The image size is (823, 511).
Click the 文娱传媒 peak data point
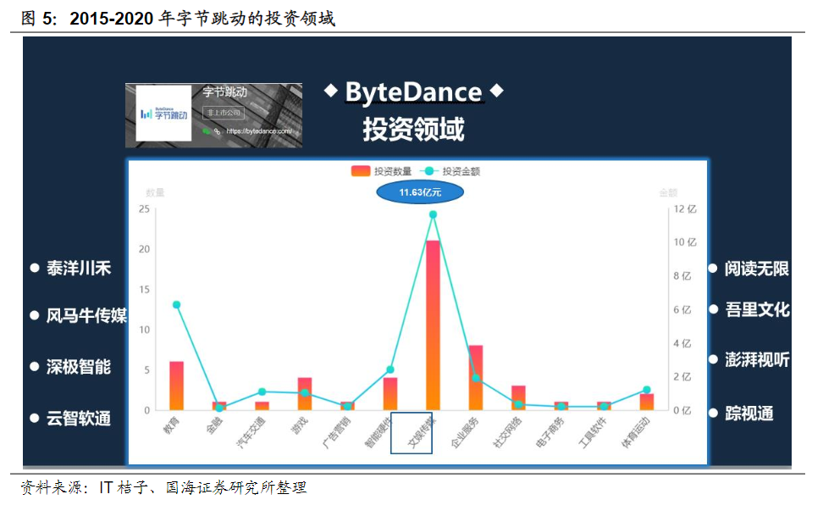[433, 214]
